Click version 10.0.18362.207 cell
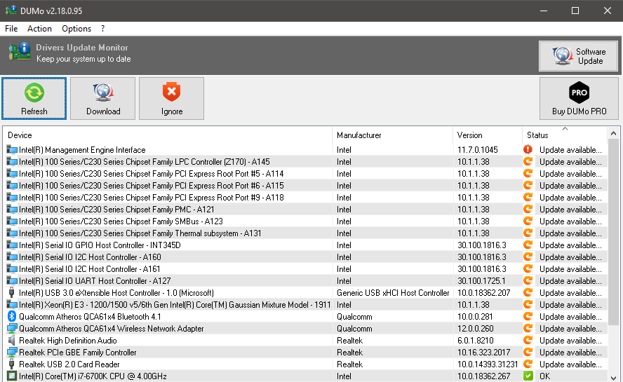 pyautogui.click(x=483, y=293)
